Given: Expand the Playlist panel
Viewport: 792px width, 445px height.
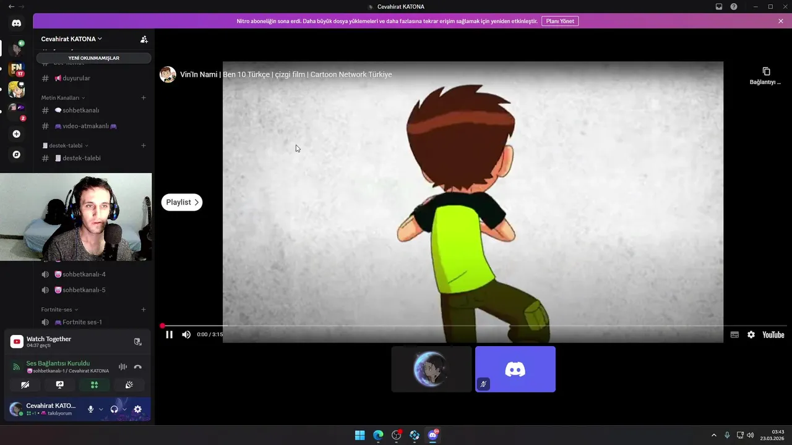Looking at the screenshot, I should (x=182, y=202).
